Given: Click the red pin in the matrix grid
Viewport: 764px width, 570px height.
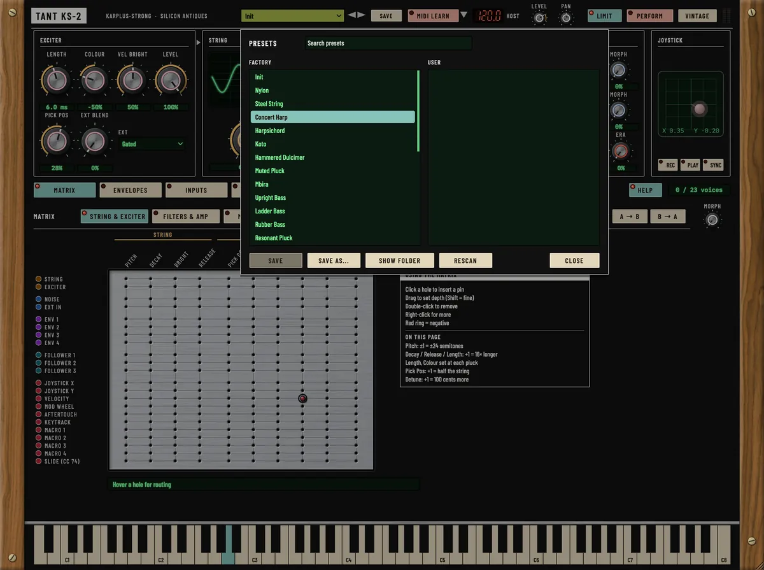Looking at the screenshot, I should [302, 399].
